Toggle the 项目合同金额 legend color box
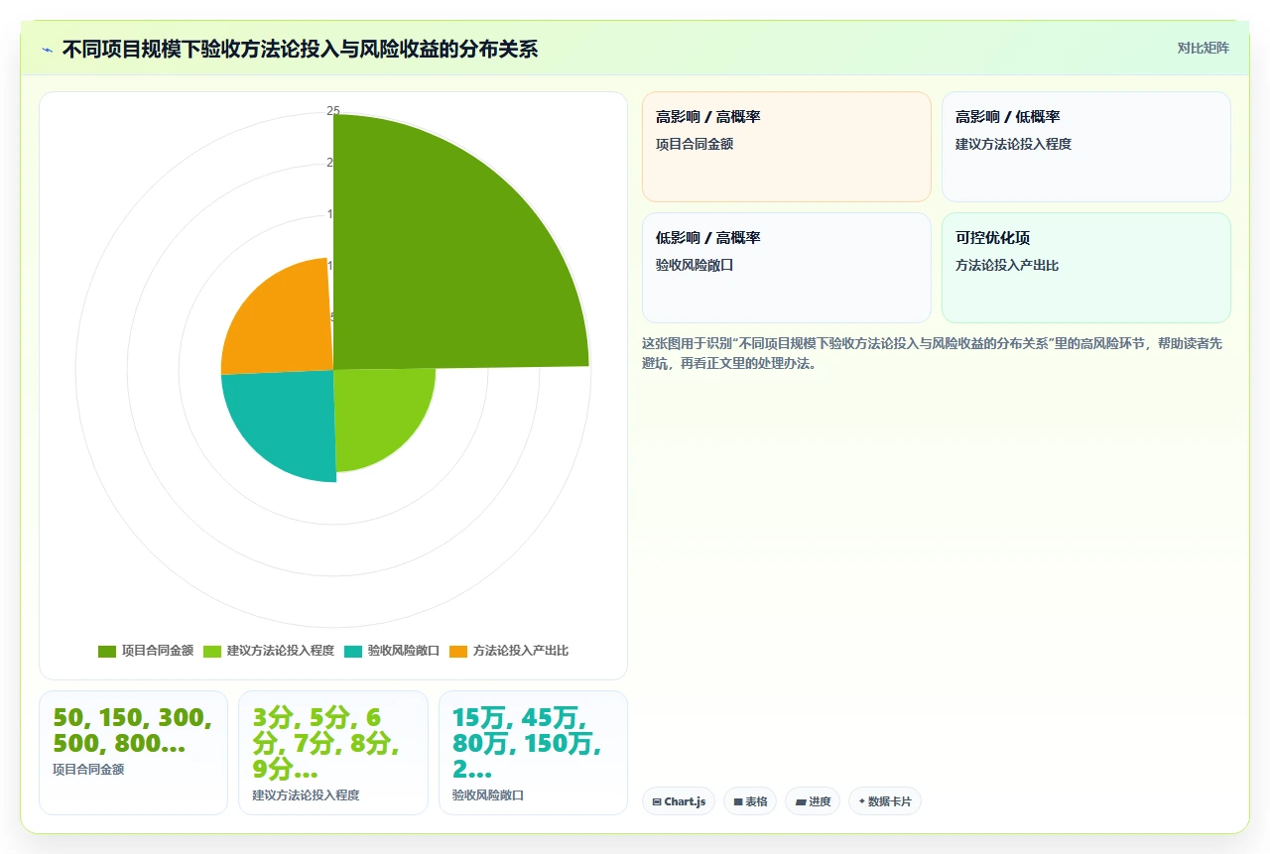The image size is (1270, 854). 107,652
